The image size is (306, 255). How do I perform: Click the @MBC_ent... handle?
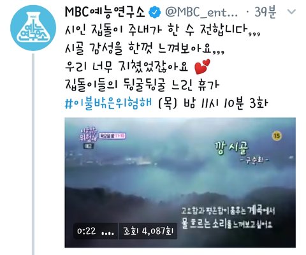[x=201, y=12]
